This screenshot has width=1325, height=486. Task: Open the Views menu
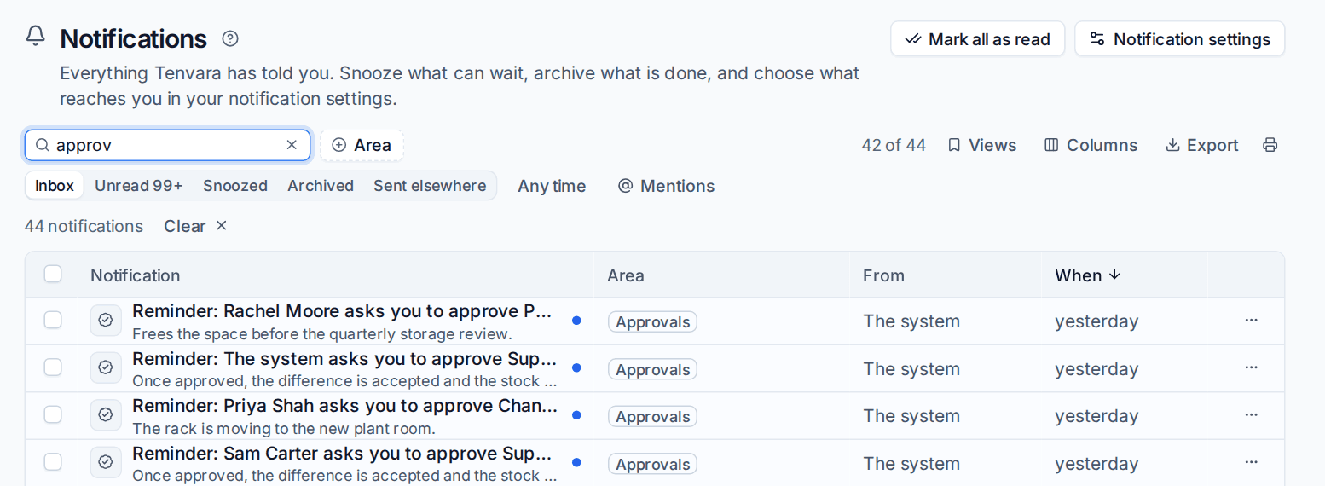click(x=982, y=145)
